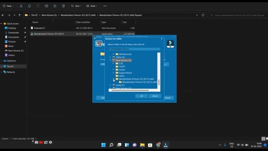The width and height of the screenshot is (268, 151).
Task: Click the Explorer search box
Action: [x=238, y=15]
